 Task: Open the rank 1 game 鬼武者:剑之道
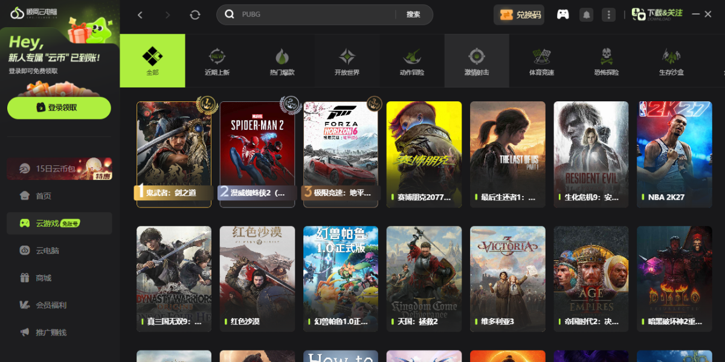point(174,154)
